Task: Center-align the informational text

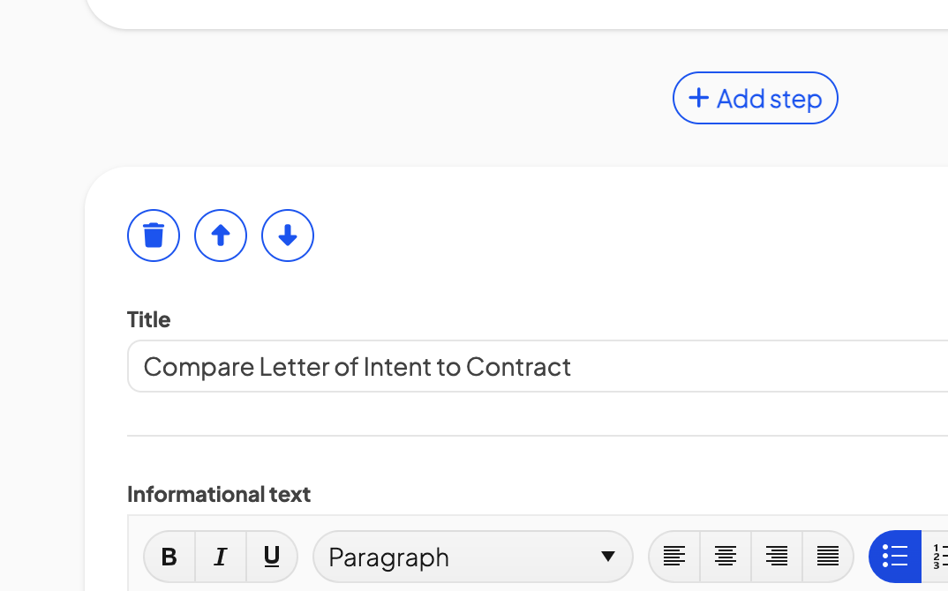Action: [x=726, y=557]
